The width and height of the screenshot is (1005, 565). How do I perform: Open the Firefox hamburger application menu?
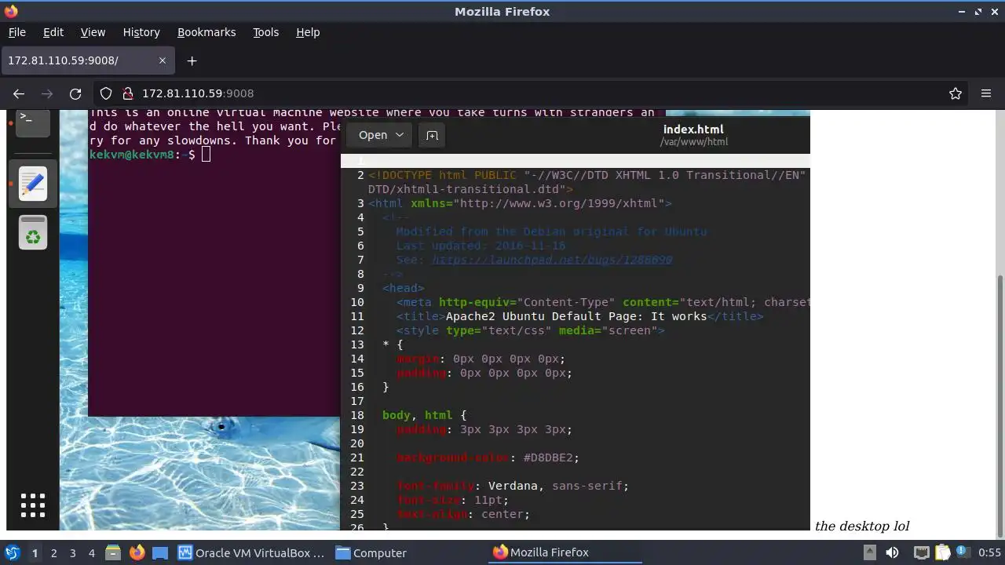coord(986,93)
